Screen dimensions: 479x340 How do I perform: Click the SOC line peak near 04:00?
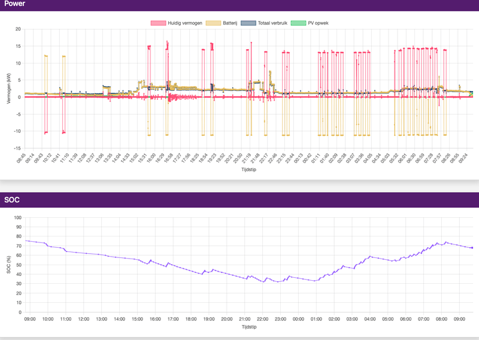(x=370, y=256)
